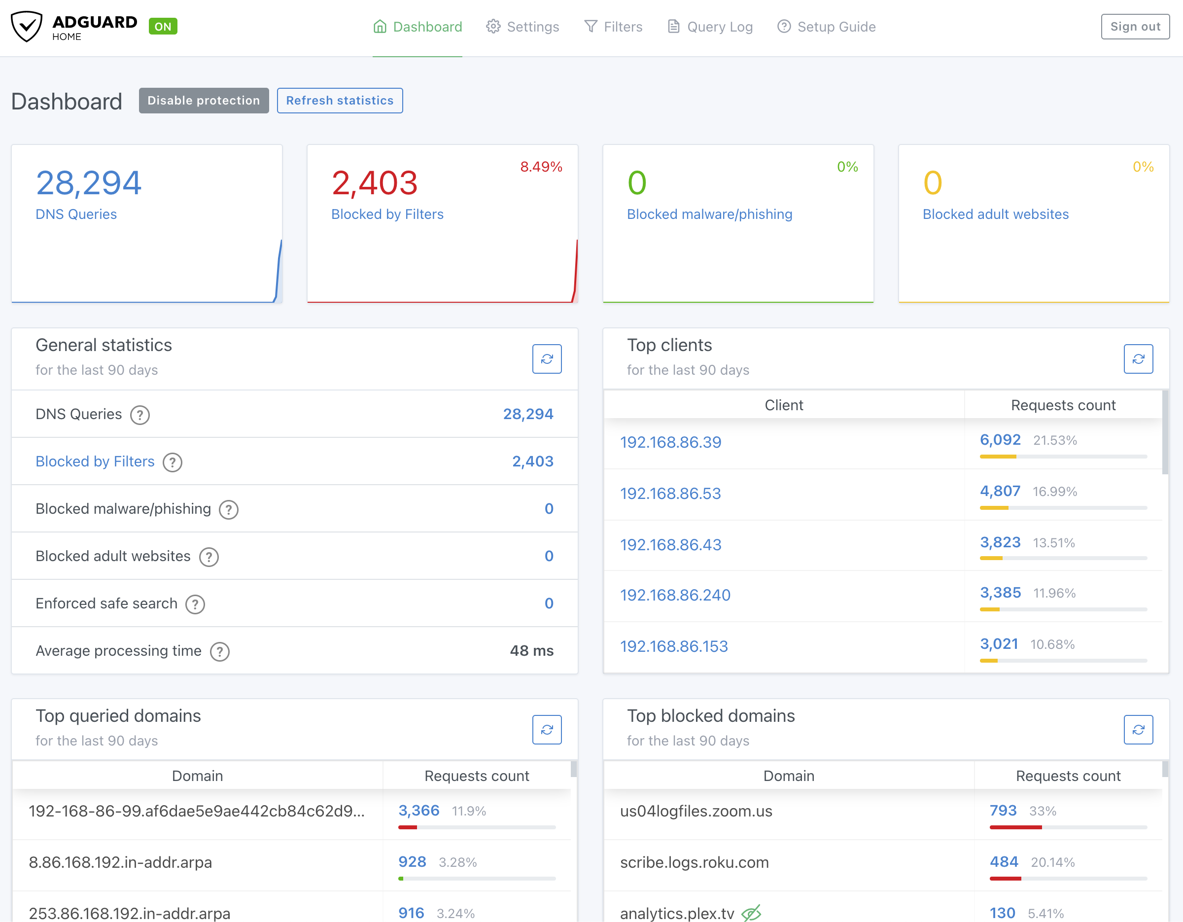This screenshot has height=922, width=1183.
Task: Click the Top clients table scrollbar
Action: point(1165,432)
